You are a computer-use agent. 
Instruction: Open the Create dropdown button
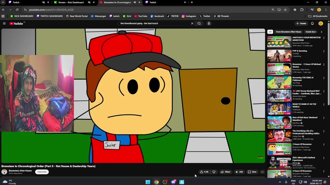pyautogui.click(x=301, y=23)
